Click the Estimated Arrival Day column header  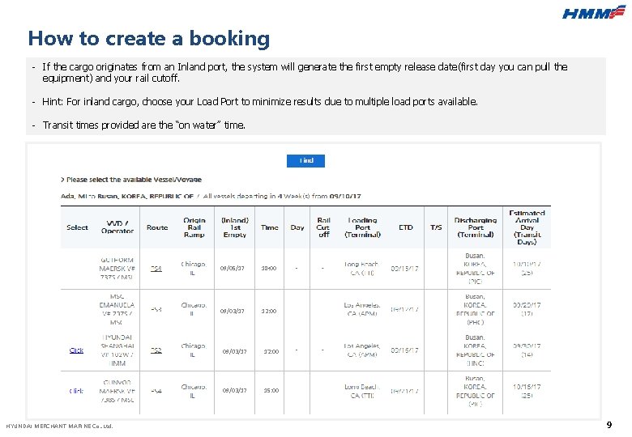pos(527,227)
